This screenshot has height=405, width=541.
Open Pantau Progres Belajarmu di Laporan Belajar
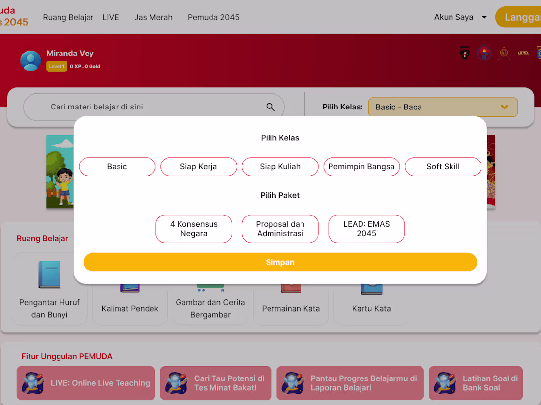click(350, 383)
